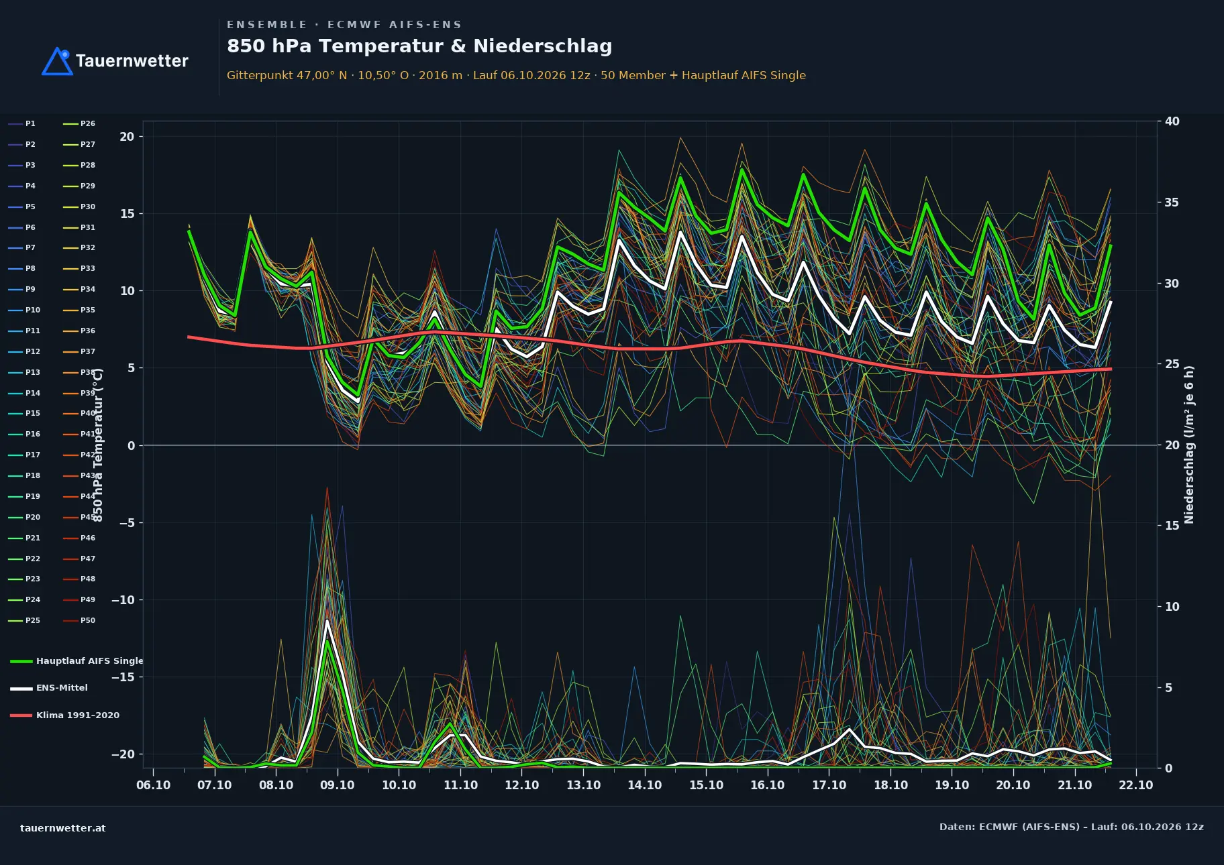Select legend entry P26

79,123
